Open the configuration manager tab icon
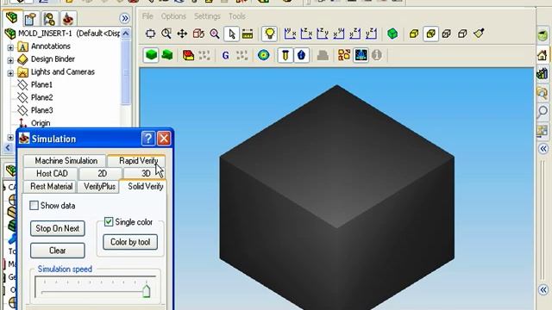This screenshot has height=310, width=552. pyautogui.click(x=49, y=19)
